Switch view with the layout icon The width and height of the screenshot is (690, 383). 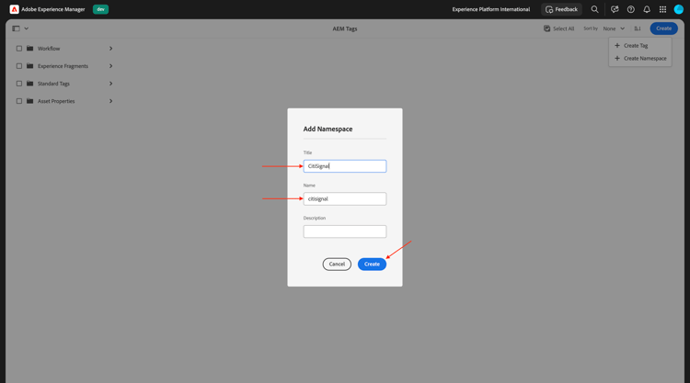click(638, 28)
